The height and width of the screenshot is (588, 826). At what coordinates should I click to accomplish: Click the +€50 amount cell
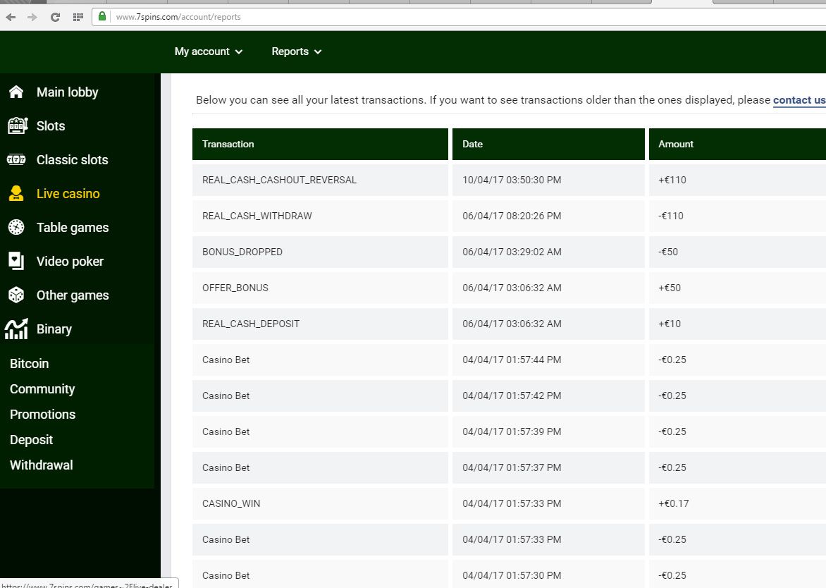tap(737, 288)
